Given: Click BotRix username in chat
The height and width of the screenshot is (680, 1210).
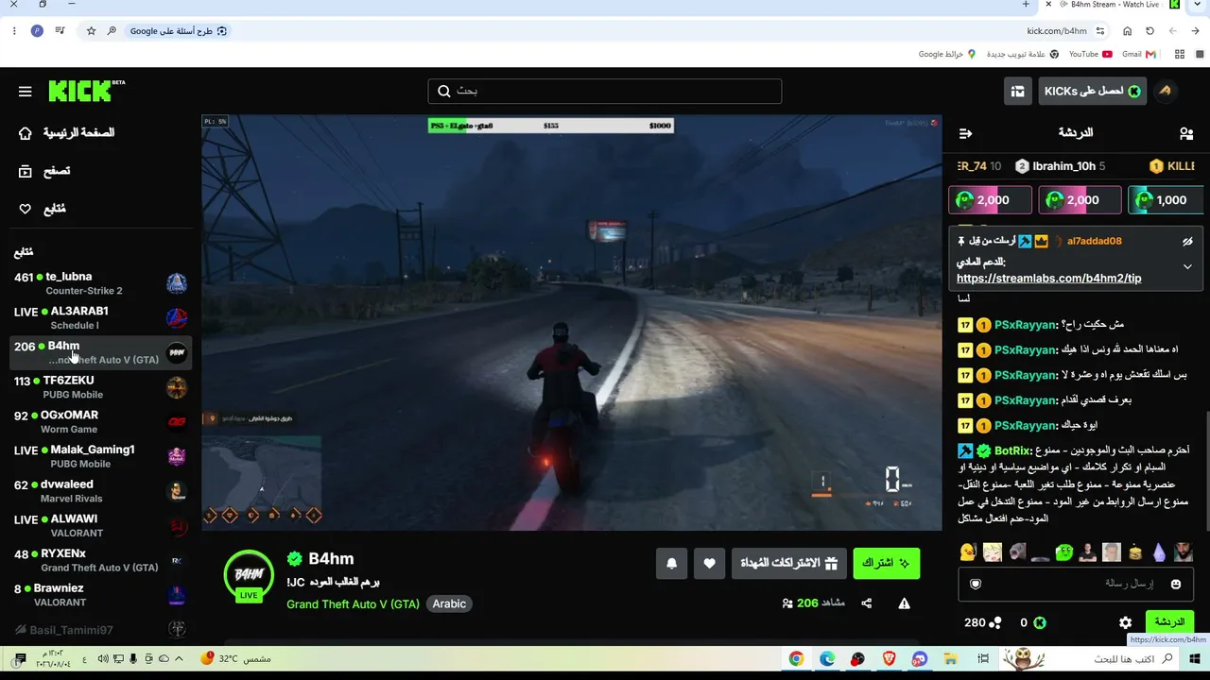Looking at the screenshot, I should [x=1012, y=450].
